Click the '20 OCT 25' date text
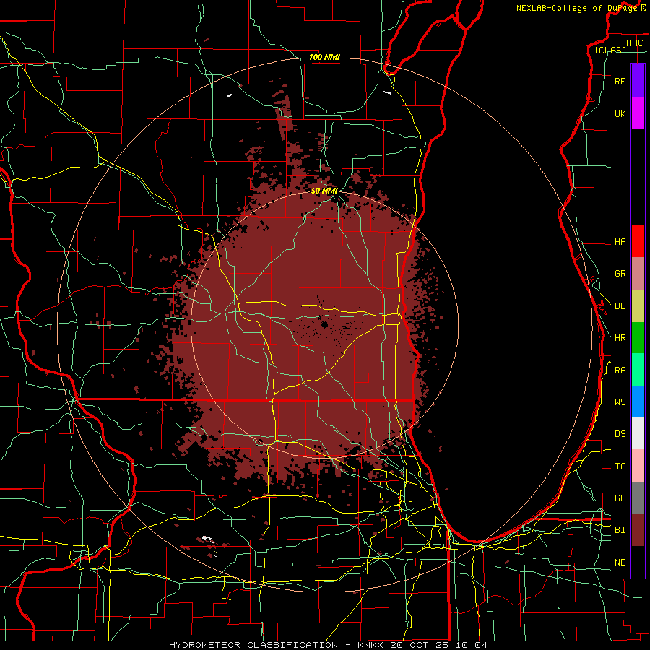This screenshot has height=650, width=650. [419, 645]
